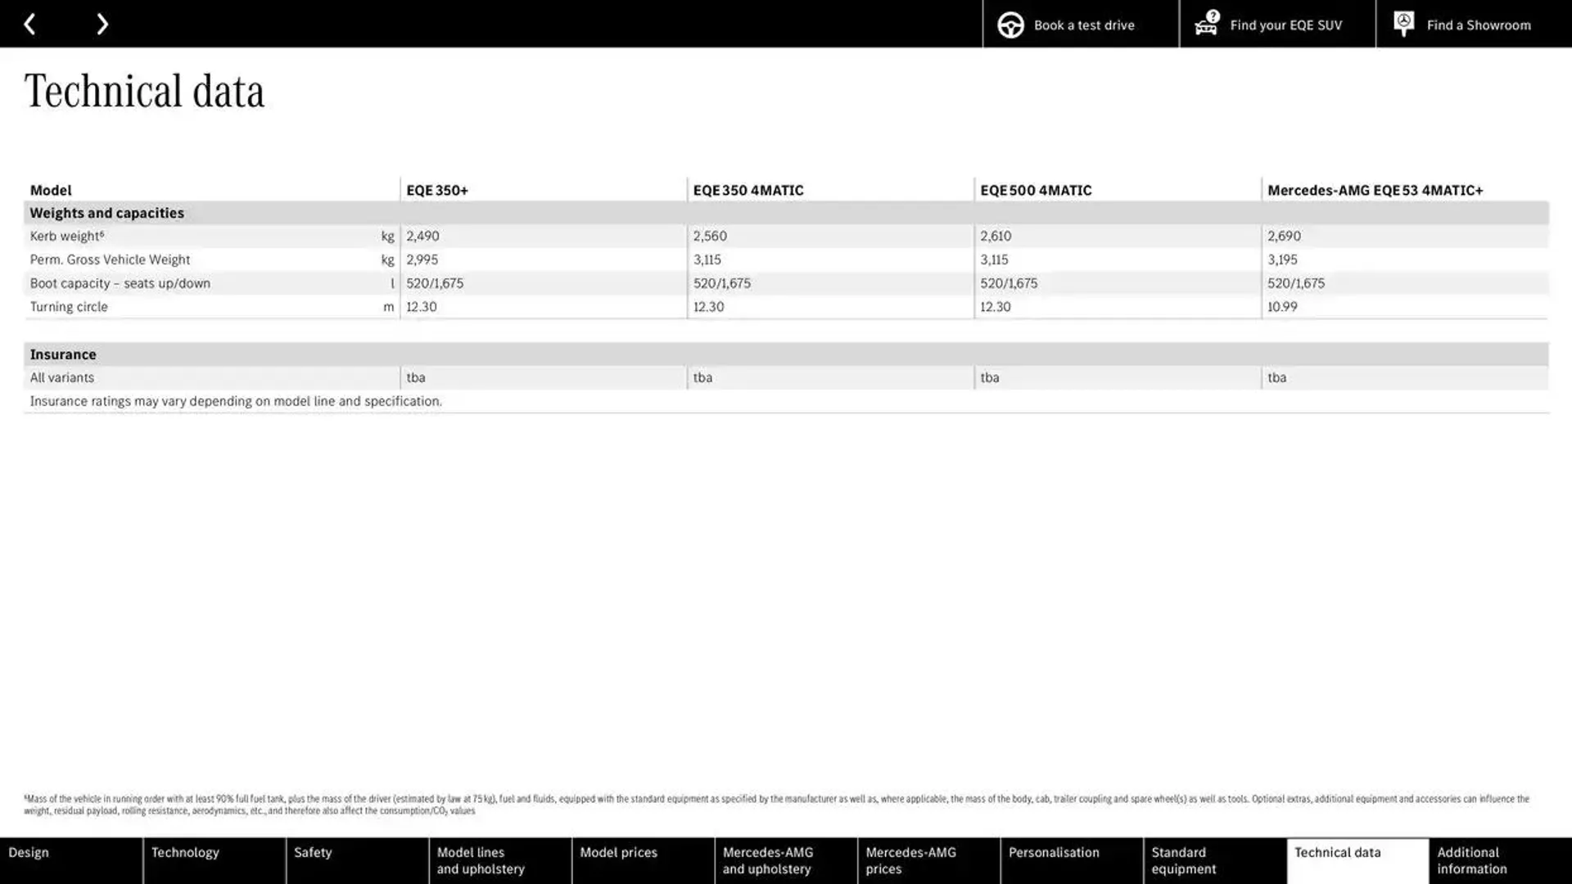Click the Book a test drive icon
The image size is (1572, 884).
[x=1010, y=24]
